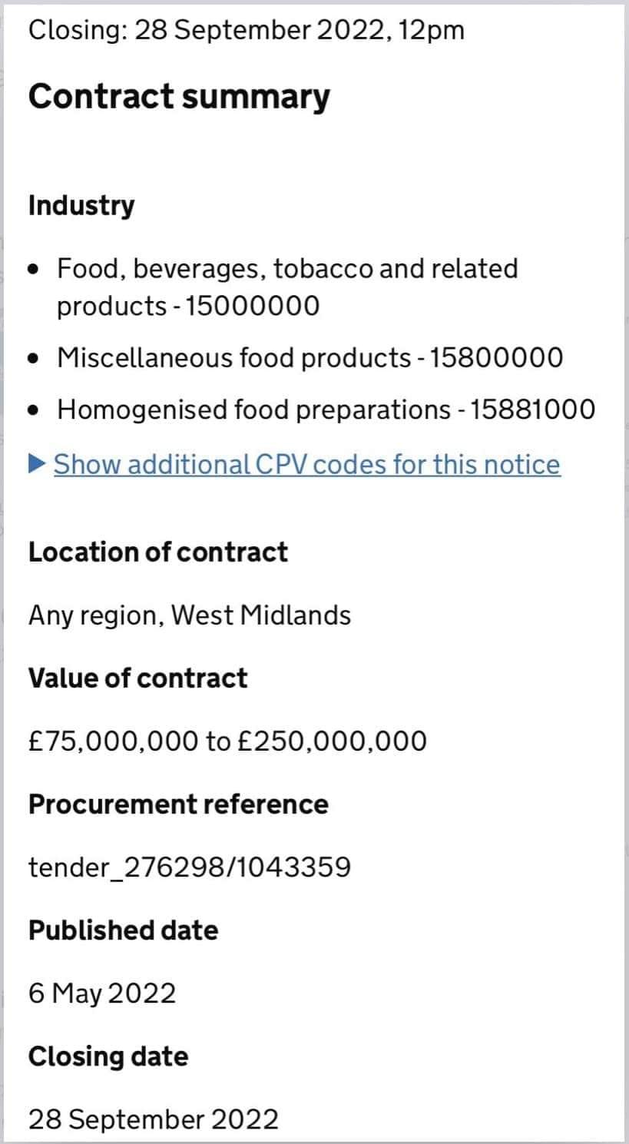Viewport: 629px width, 1144px height.
Task: Select the "Closing: 28 September 2022, 12pm" line
Action: pyautogui.click(x=246, y=30)
